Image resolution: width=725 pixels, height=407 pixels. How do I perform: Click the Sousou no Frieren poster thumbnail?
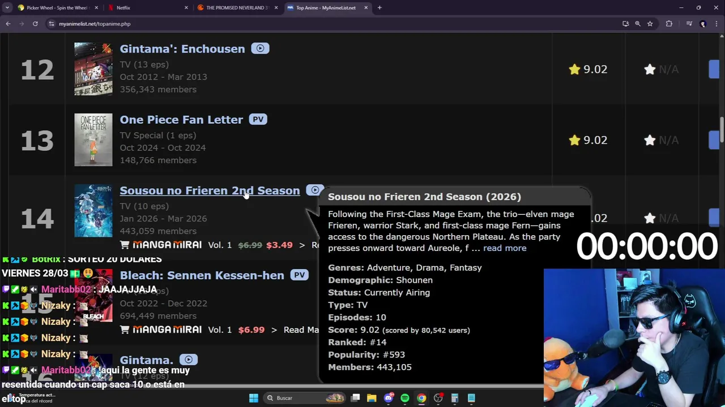tap(93, 211)
